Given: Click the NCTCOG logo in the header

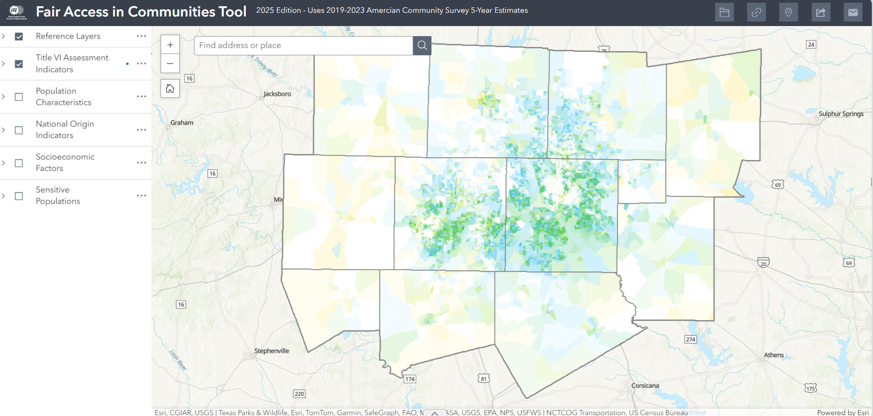Looking at the screenshot, I should point(16,10).
